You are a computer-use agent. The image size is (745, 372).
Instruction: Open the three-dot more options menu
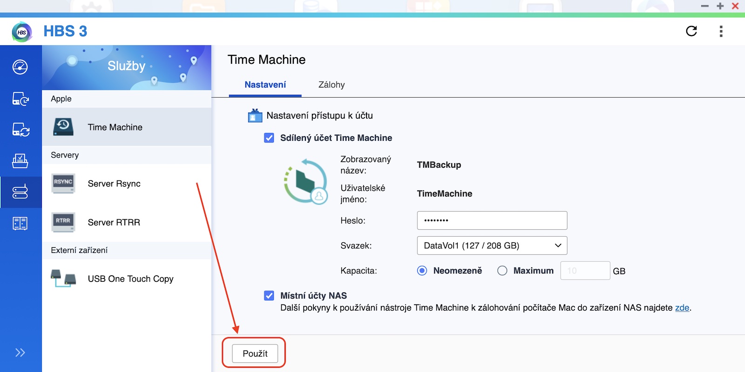(721, 31)
